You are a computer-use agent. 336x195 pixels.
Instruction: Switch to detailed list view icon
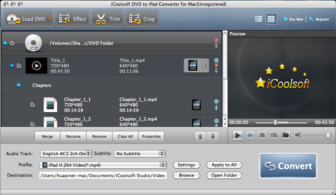click(x=271, y=19)
